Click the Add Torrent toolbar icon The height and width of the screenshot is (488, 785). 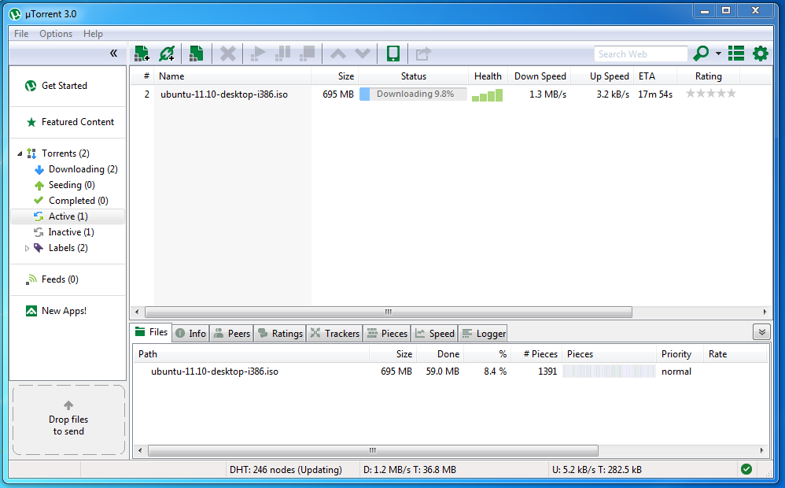[x=142, y=53]
